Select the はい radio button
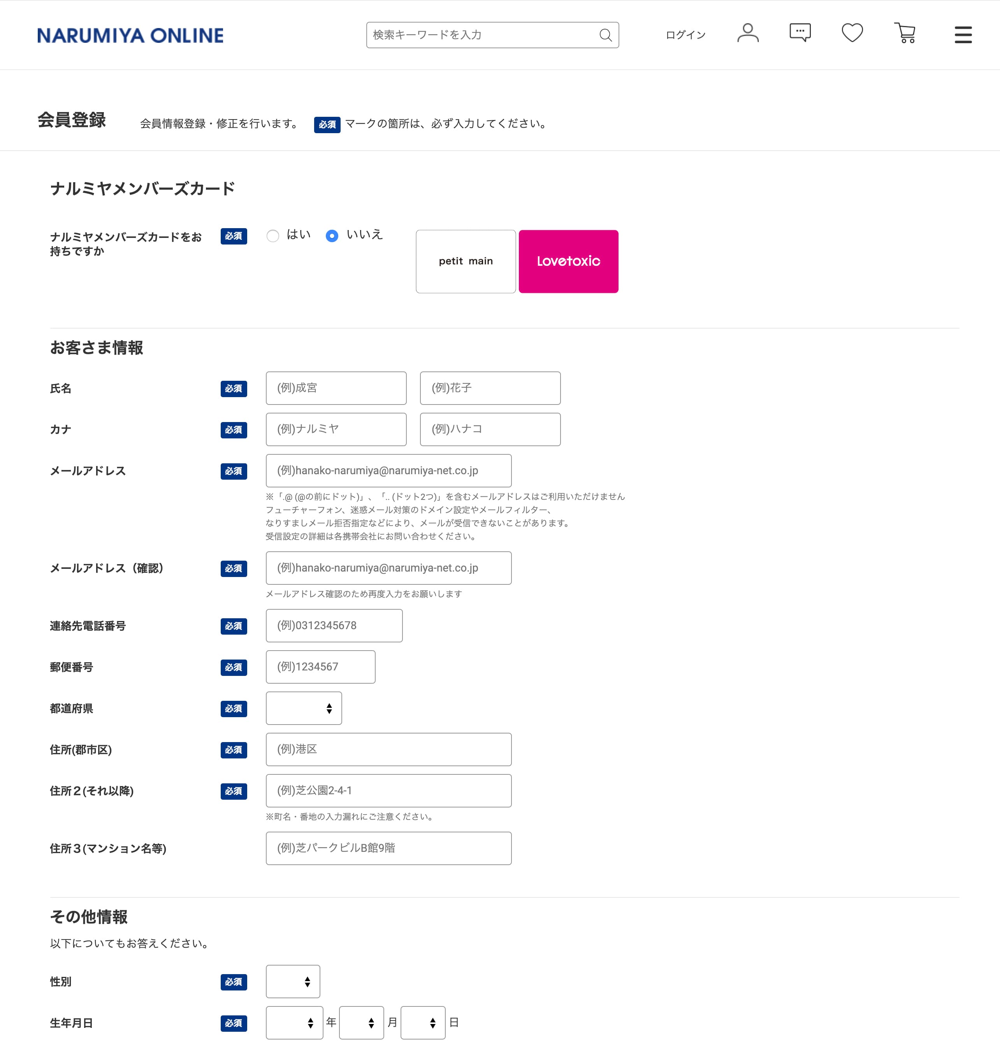Screen dimensions: 1000x1059 272,236
